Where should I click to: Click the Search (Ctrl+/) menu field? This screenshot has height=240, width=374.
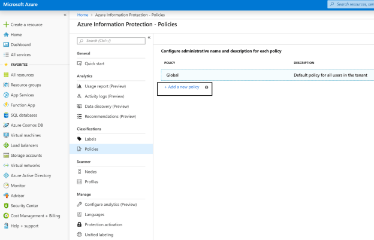(111, 41)
